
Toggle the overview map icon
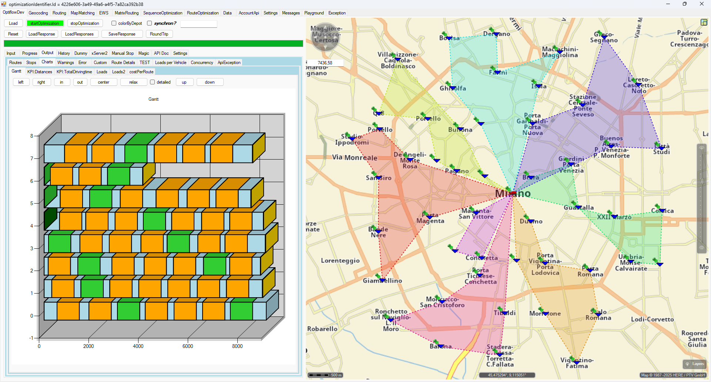[704, 22]
